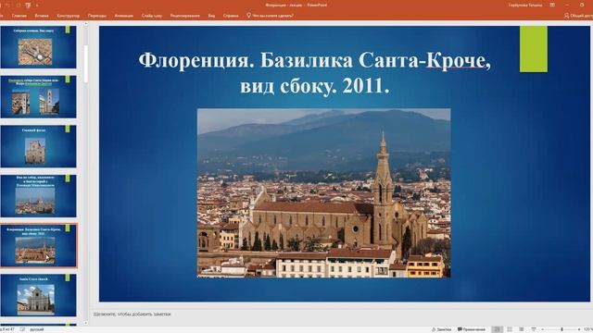Open the Customize Quick Access Toolbar arrow
The width and height of the screenshot is (593, 333).
click(x=37, y=6)
